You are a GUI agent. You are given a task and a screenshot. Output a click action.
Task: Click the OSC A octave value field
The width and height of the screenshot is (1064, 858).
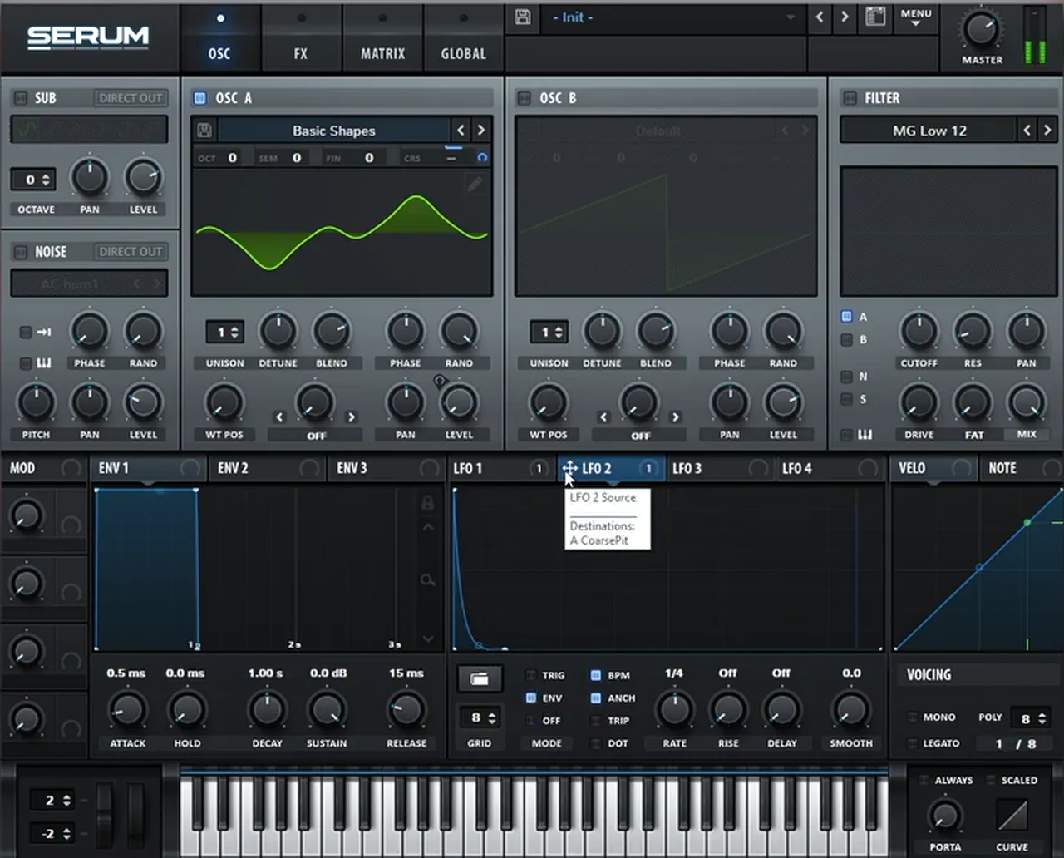232,157
